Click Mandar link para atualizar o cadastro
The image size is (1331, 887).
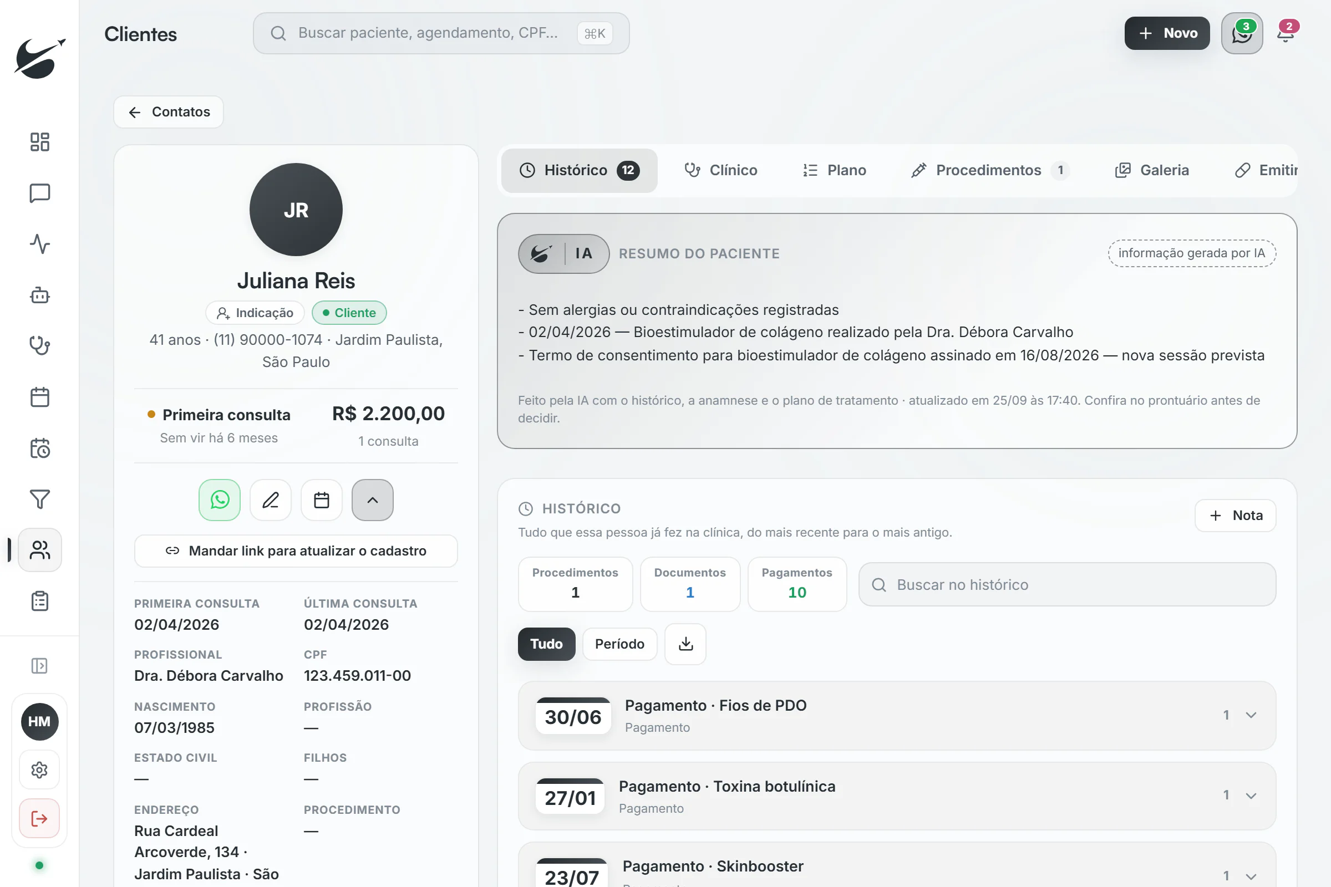296,551
